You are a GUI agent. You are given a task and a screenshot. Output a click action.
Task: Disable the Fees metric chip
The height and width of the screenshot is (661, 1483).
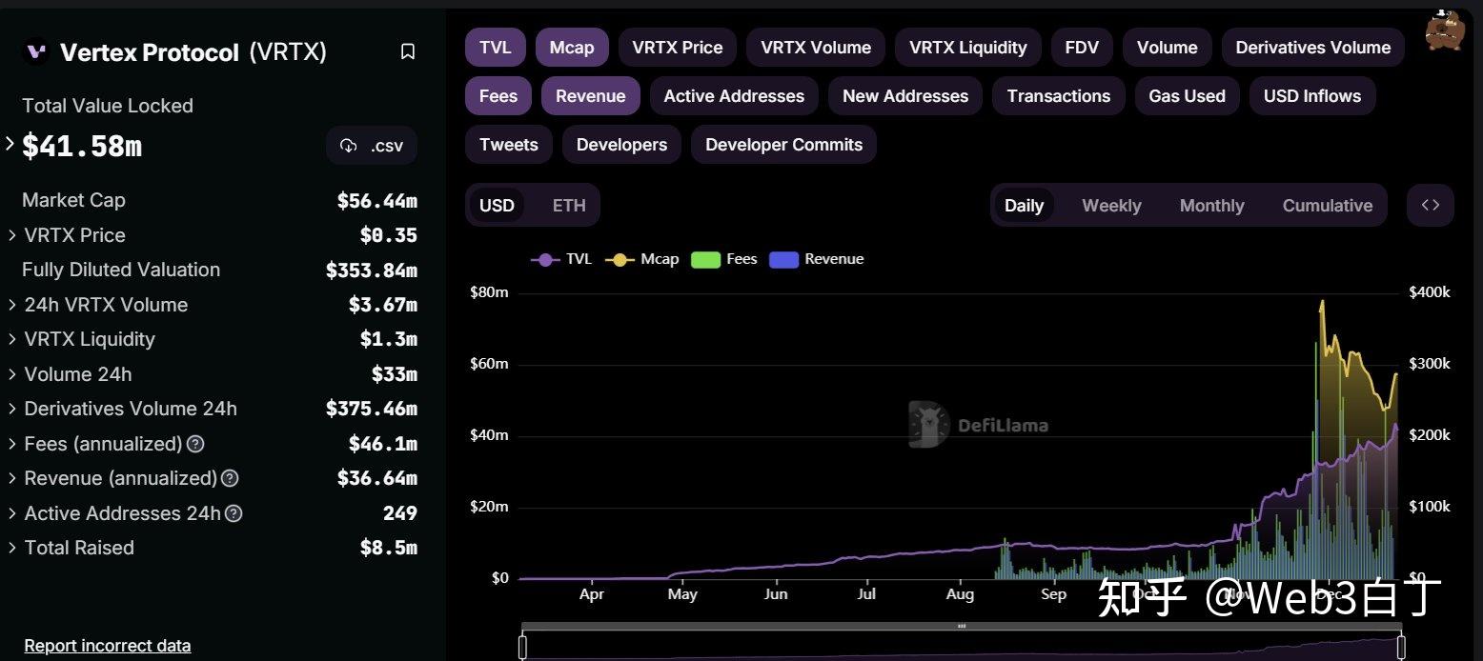[x=498, y=96]
